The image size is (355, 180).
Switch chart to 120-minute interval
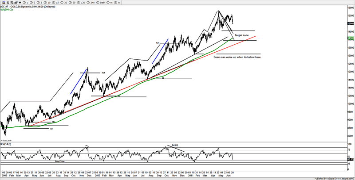click(81, 3)
